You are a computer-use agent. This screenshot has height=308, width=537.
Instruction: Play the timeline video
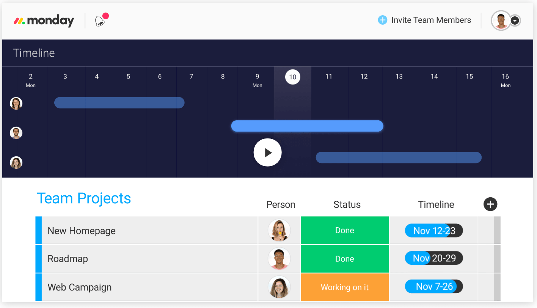point(267,152)
